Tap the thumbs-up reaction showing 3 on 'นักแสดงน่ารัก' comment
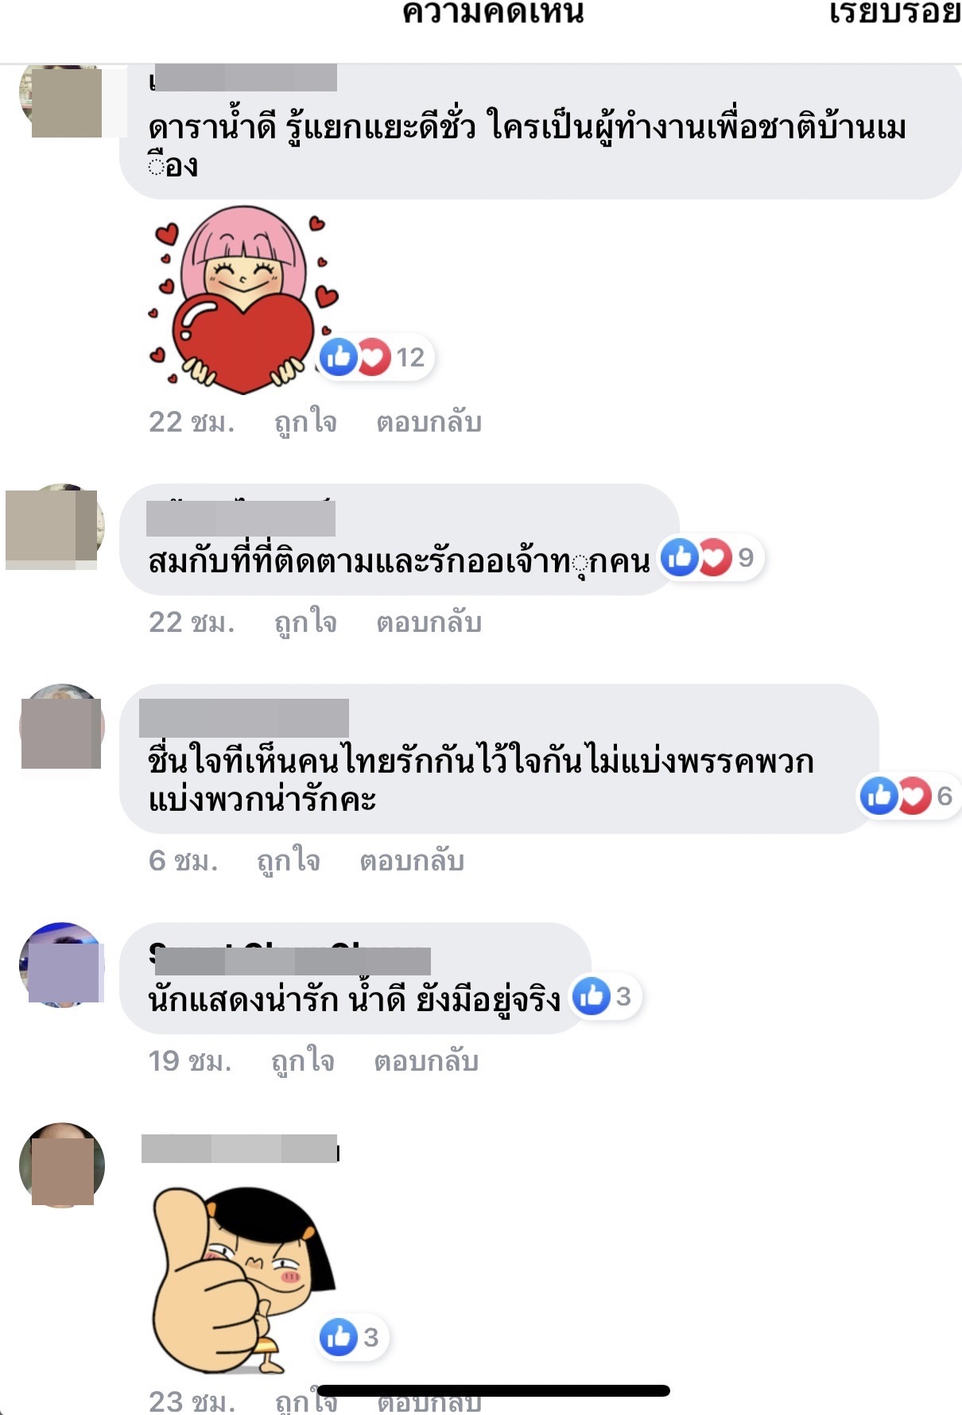This screenshot has width=962, height=1415. (606, 995)
